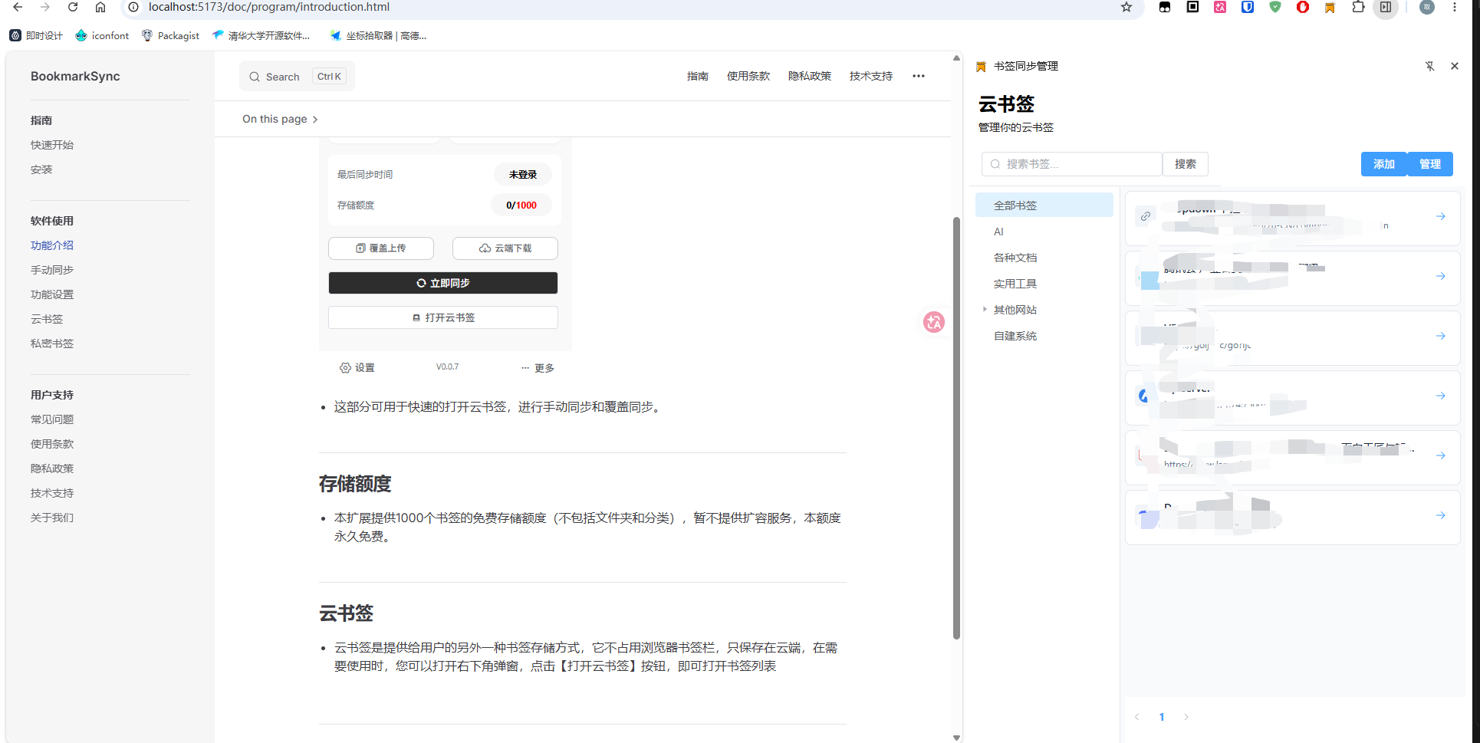This screenshot has width=1480, height=743.
Task: Close the 书签同步管理 side panel
Action: [x=1455, y=66]
